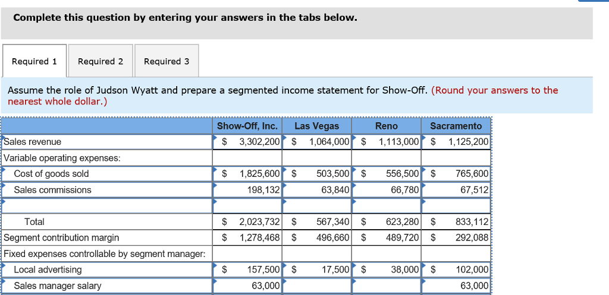The height and width of the screenshot is (295, 609).
Task: Edit Sacramento sales manager salary cell 63,000
Action: [x=456, y=286]
